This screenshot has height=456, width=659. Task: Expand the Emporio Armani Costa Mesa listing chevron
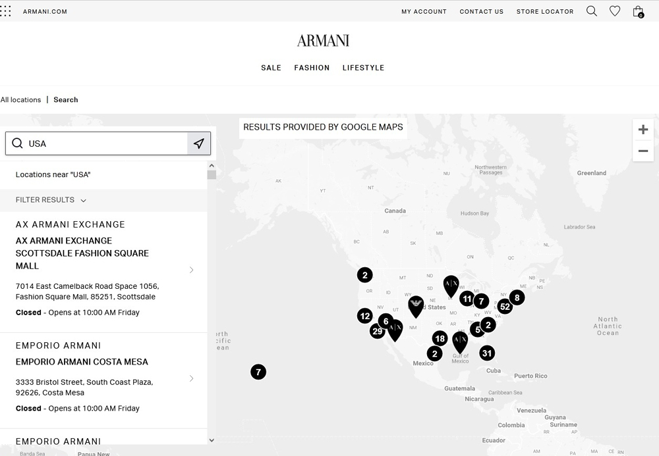[x=191, y=378]
